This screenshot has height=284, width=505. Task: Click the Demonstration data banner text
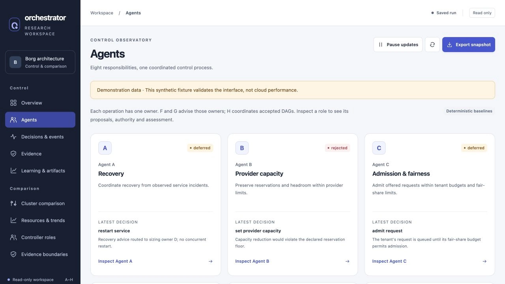click(x=197, y=90)
